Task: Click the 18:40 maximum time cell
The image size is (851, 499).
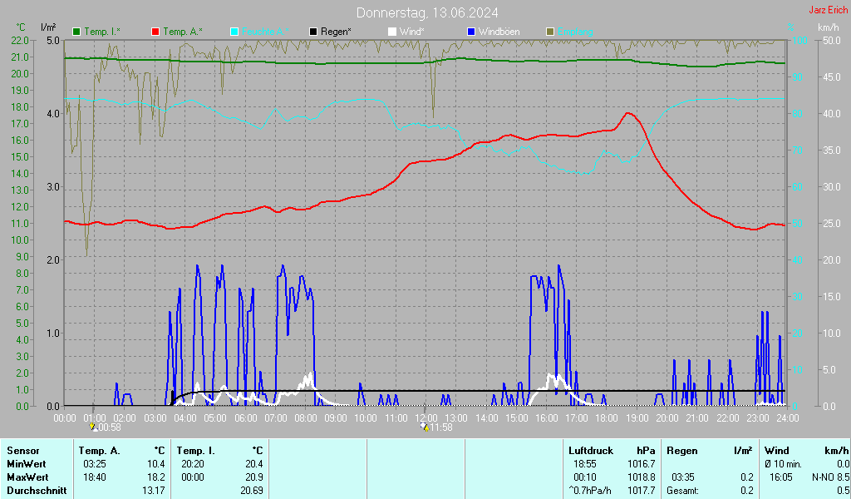Action: [x=95, y=477]
